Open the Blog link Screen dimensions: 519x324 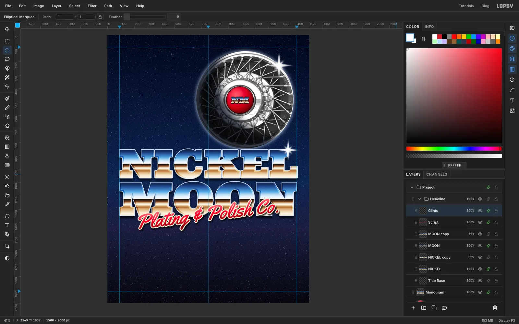coord(485,6)
